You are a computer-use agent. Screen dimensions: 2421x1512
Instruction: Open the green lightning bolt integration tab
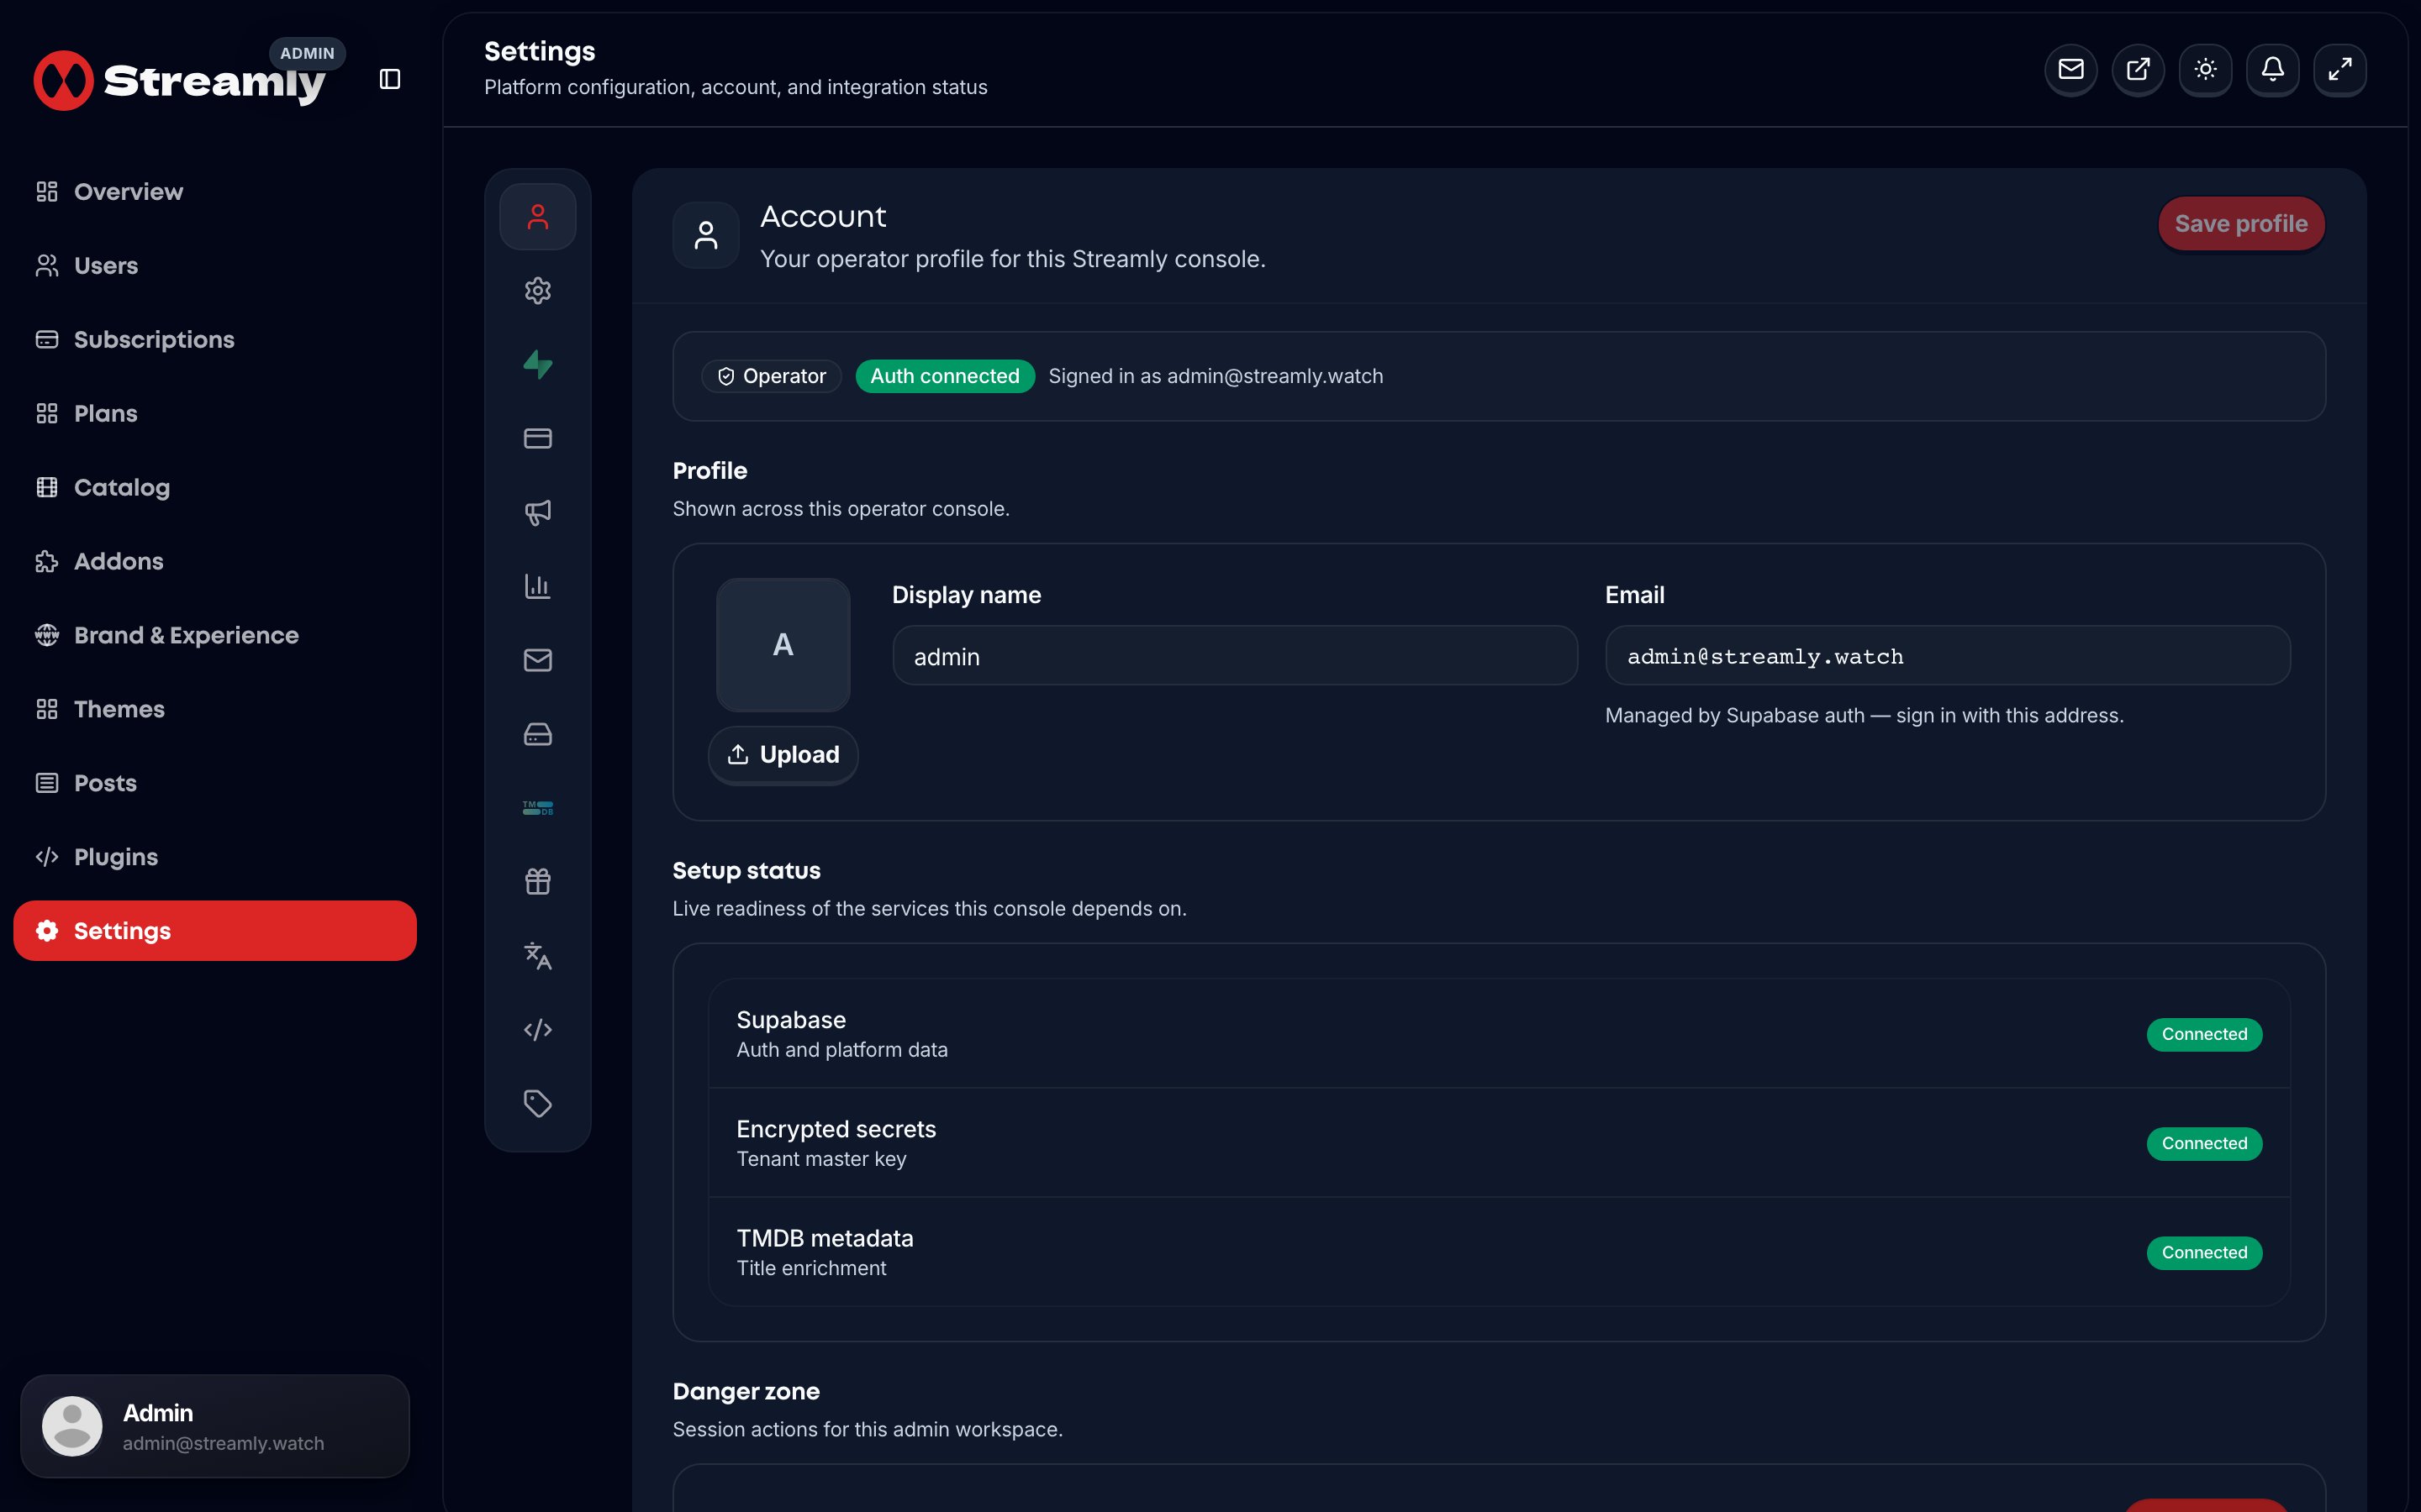point(537,365)
